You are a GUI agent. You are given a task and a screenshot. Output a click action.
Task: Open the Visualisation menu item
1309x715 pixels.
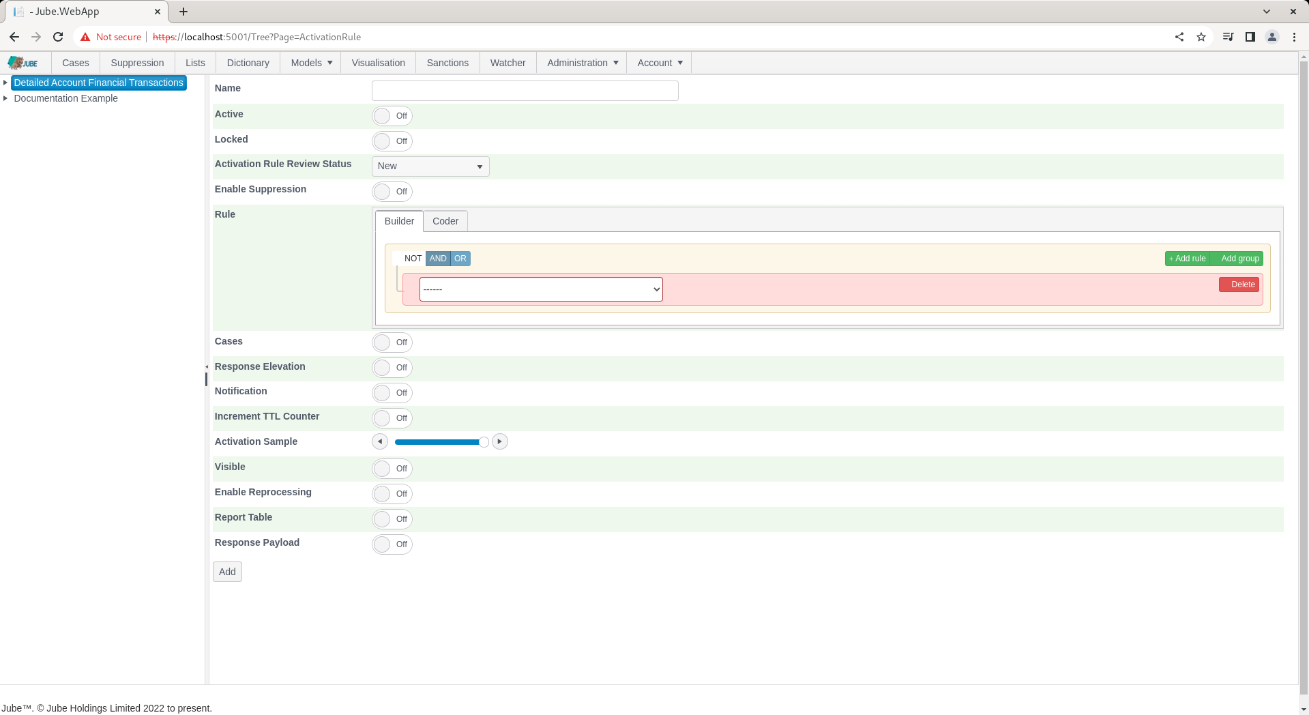[379, 63]
